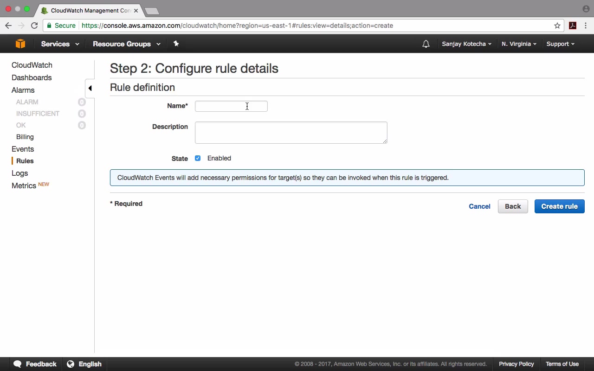Click the Description text area
The image size is (594, 371).
click(x=291, y=133)
